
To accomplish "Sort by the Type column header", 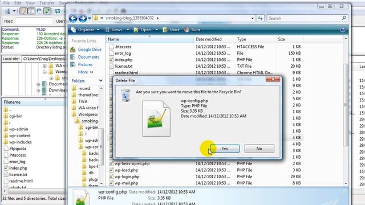I will click(255, 39).
